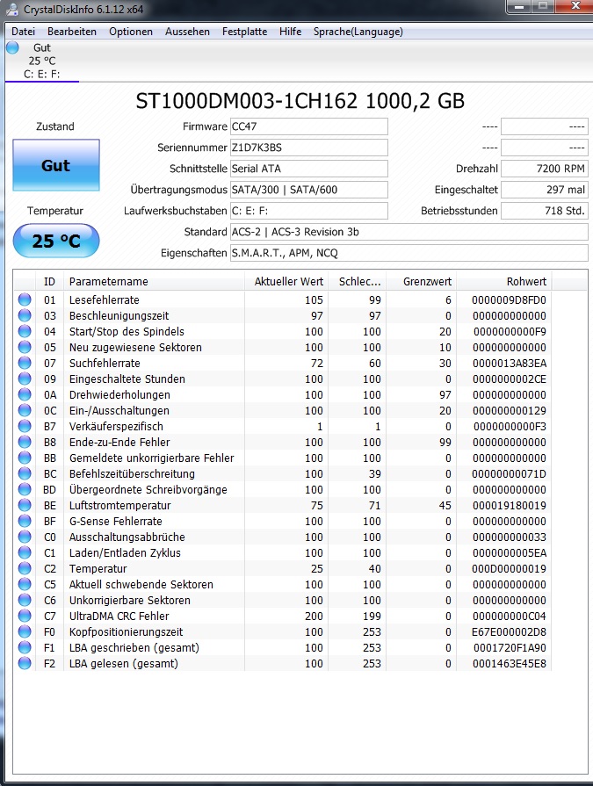Click the Übertragungsmodus field SATA/300 | SATA/600
The height and width of the screenshot is (786, 593).
click(308, 190)
